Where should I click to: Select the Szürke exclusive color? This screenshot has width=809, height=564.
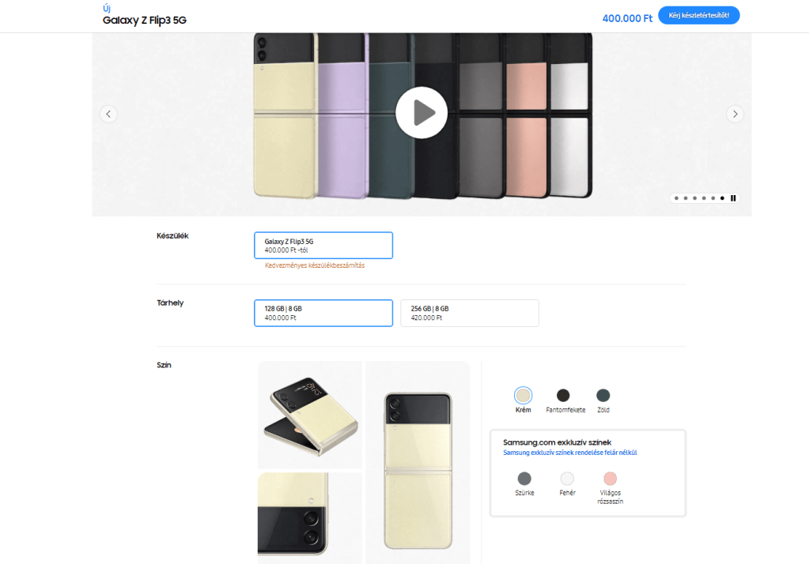click(524, 479)
